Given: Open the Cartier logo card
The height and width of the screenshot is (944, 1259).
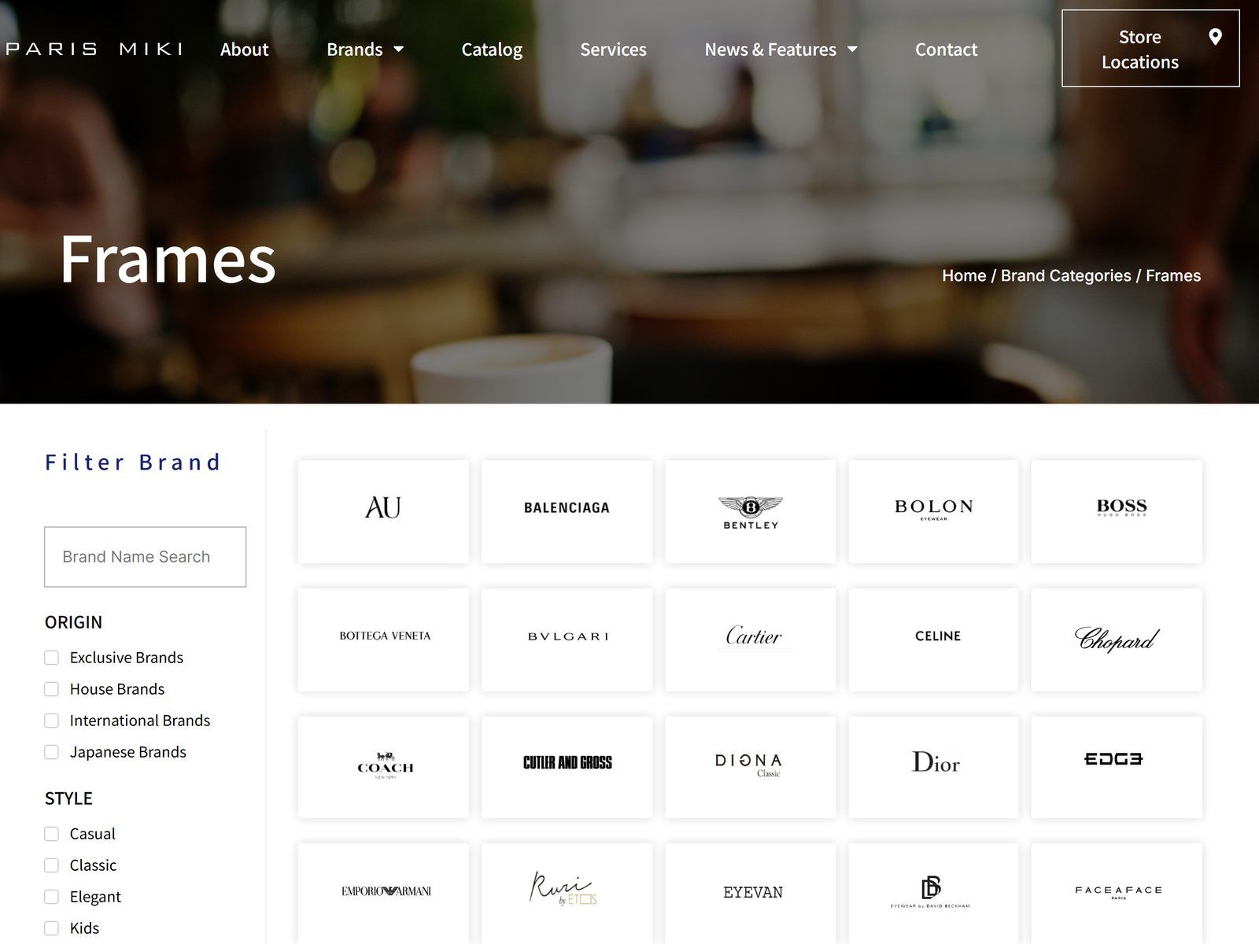Looking at the screenshot, I should (x=751, y=640).
